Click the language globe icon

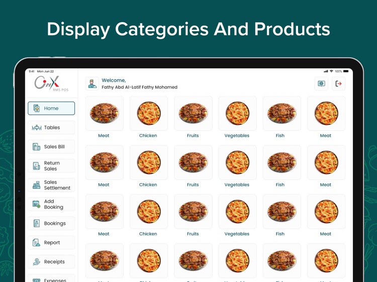coord(321,83)
